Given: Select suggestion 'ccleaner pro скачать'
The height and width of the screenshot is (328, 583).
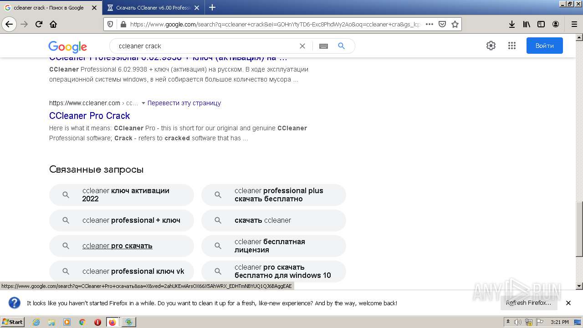Looking at the screenshot, I should click(122, 246).
